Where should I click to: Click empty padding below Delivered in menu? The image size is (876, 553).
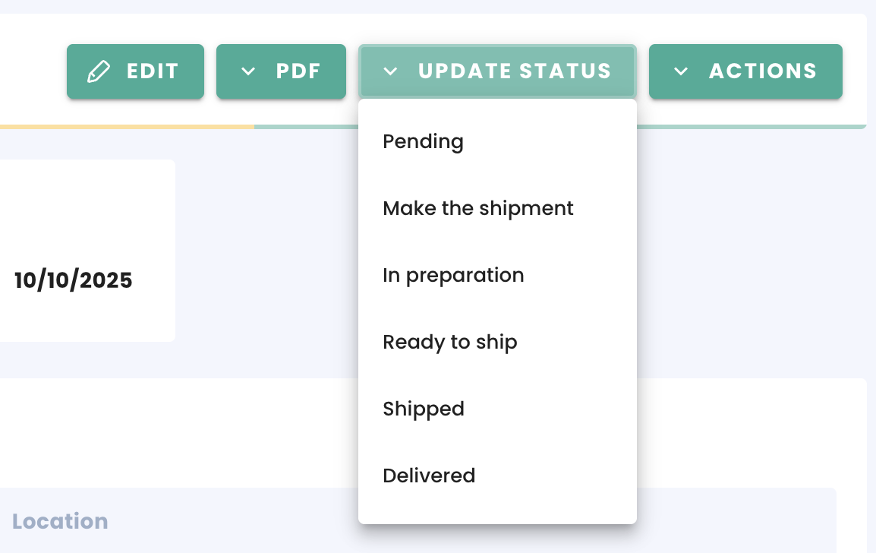coord(497,510)
